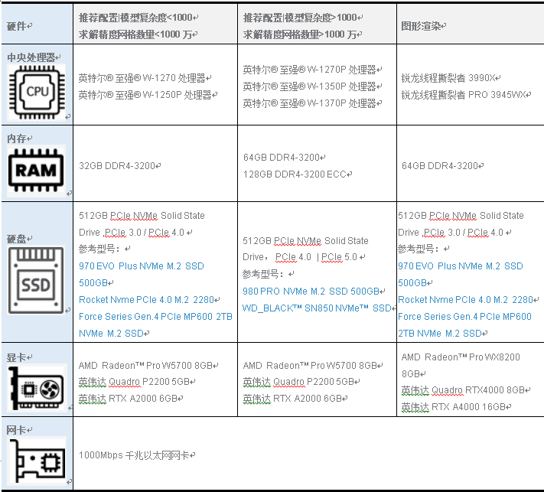Click 求解精度网格数量>1000 万 header line
Viewport: 544px width, 492px height.
(x=299, y=34)
